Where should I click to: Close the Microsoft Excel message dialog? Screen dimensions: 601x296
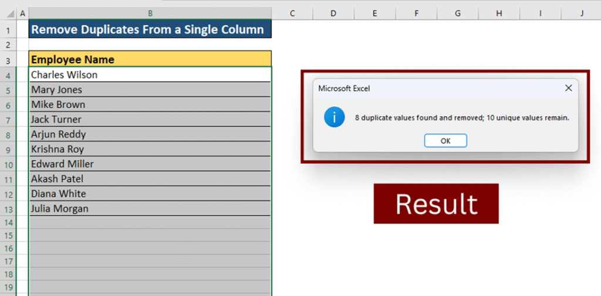568,89
